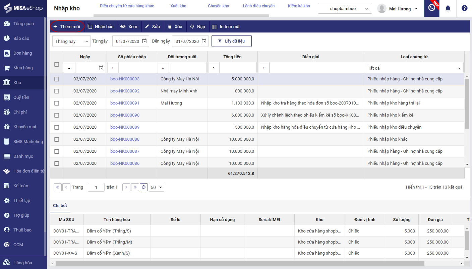Open receipt link boo-NK000092
This screenshot has height=269, width=472.
coord(125,91)
